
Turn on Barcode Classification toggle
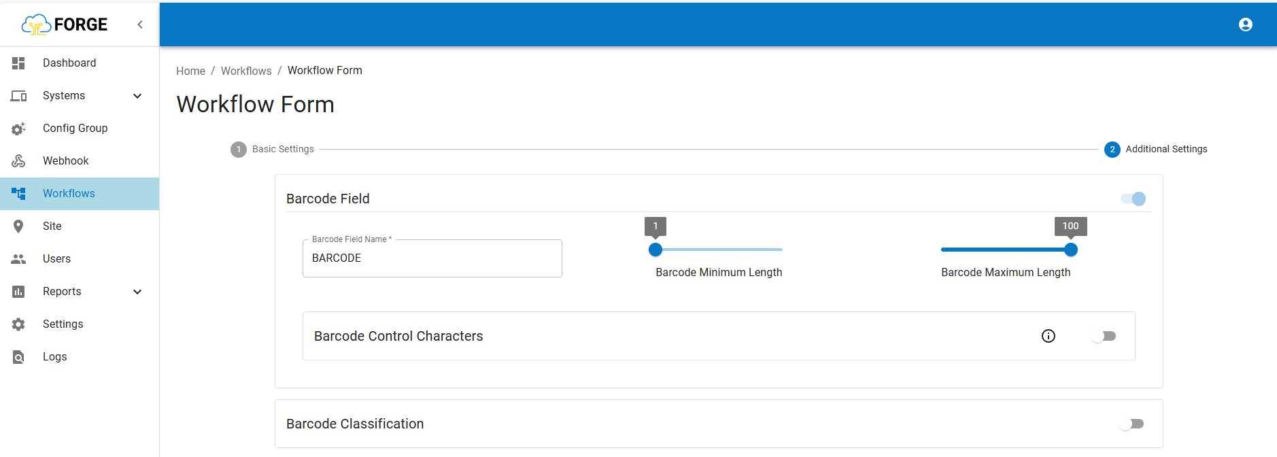point(1131,424)
